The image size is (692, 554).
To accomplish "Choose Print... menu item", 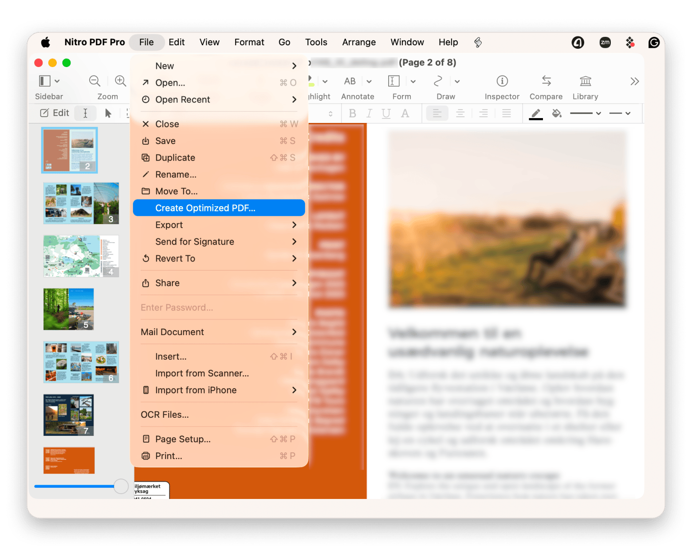I will (x=219, y=456).
